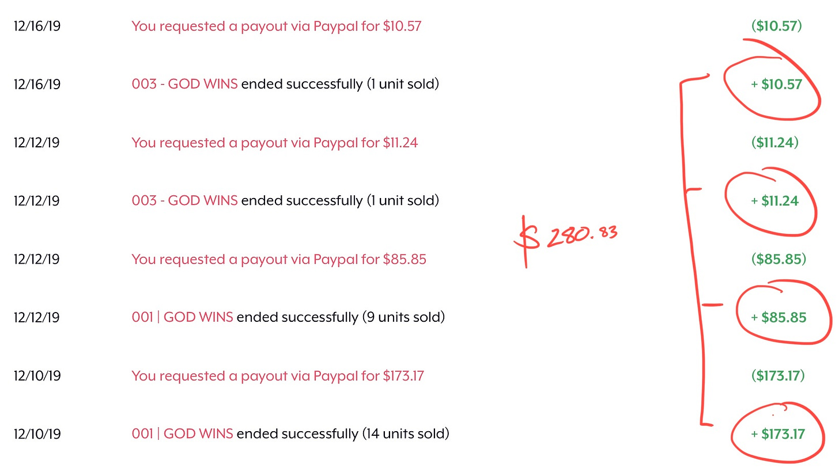This screenshot has height=468, width=839.
Task: Click the "(14 units sold)" text
Action: pos(406,433)
